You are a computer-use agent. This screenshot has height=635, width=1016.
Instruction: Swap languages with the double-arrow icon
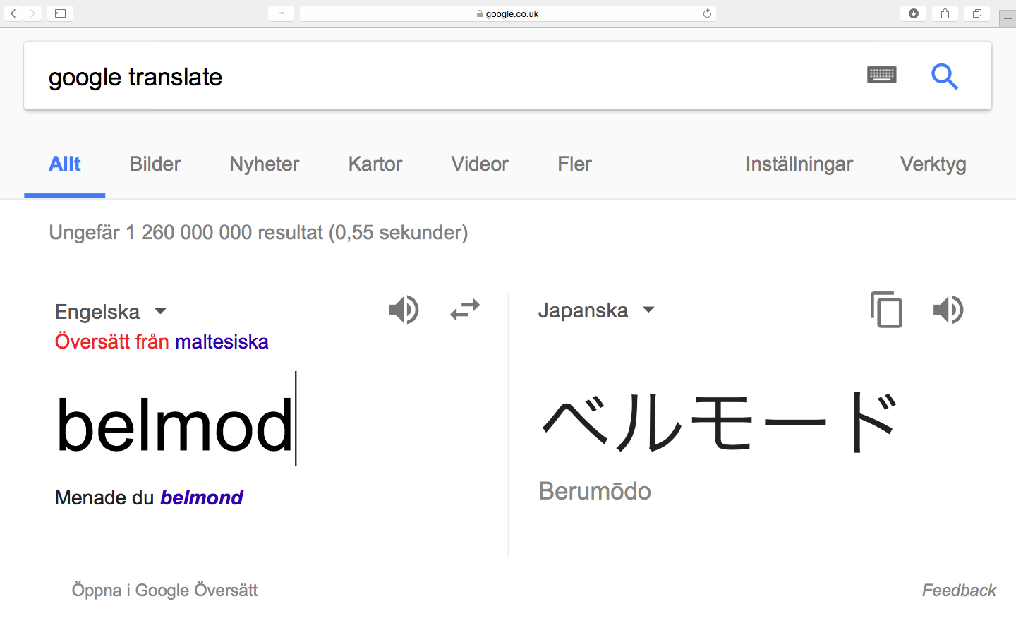pyautogui.click(x=465, y=310)
